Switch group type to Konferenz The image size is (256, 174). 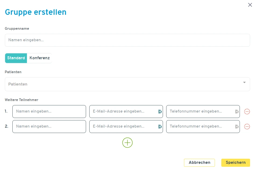point(40,58)
